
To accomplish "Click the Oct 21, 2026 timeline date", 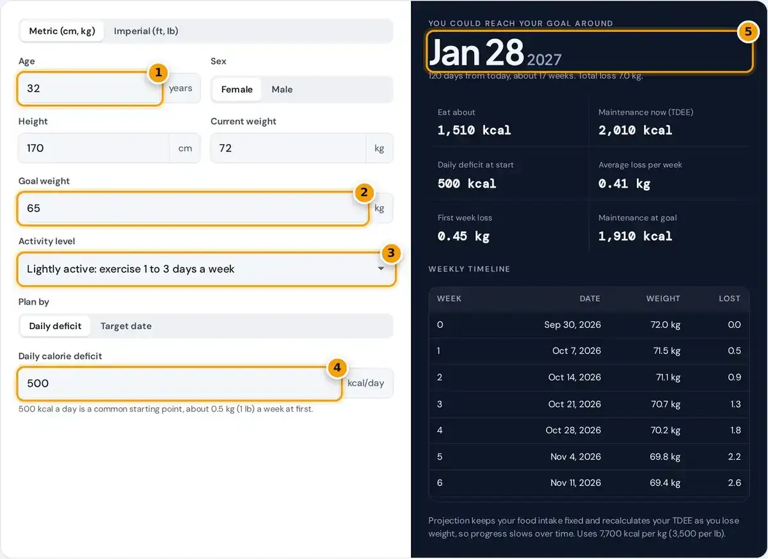I will click(575, 404).
